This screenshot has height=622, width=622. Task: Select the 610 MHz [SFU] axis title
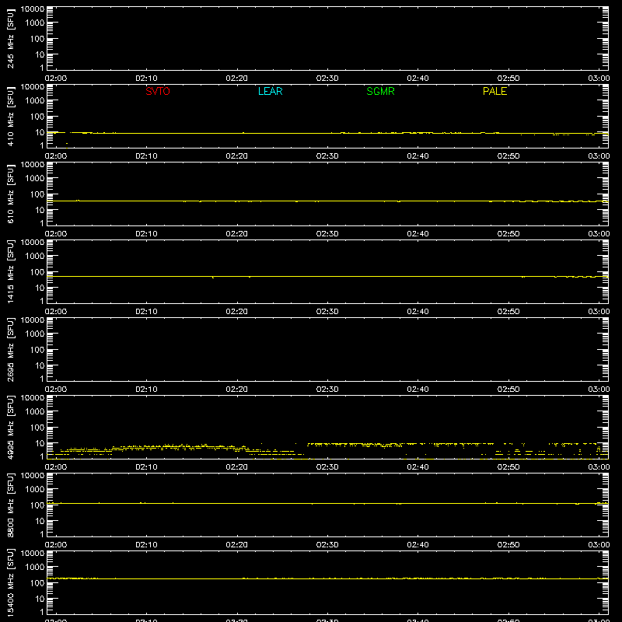10,194
